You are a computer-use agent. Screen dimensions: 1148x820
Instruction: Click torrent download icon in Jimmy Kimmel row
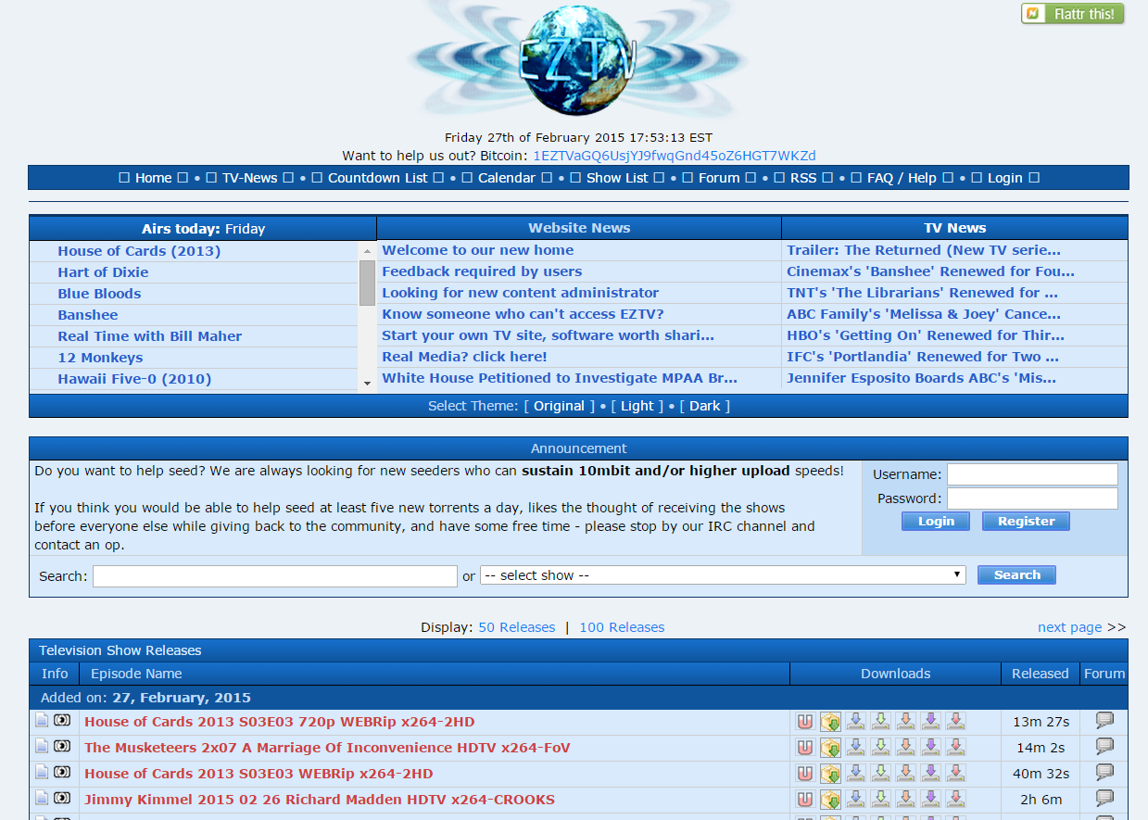pyautogui.click(x=830, y=799)
